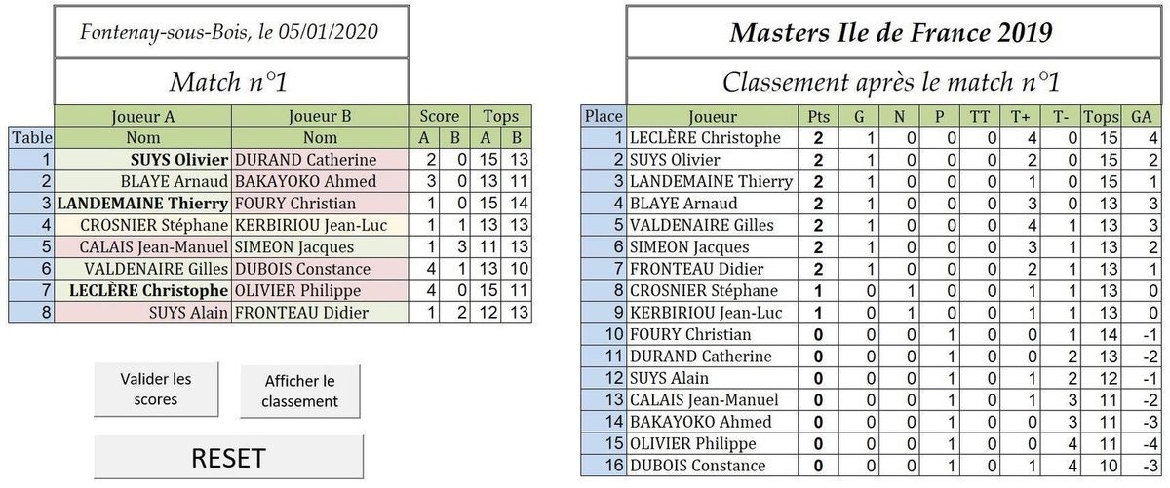The height and width of the screenshot is (488, 1170).
Task: Select the DURAND Catherine player B cell
Action: (x=319, y=160)
